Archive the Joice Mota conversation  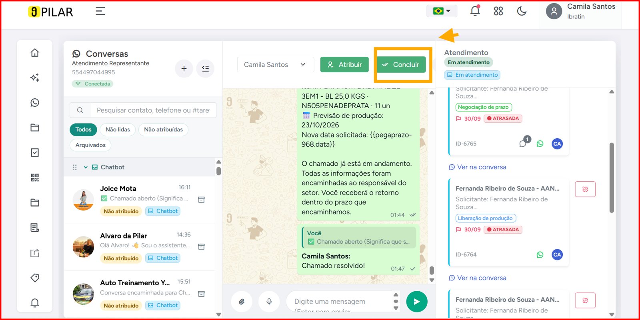click(x=202, y=199)
